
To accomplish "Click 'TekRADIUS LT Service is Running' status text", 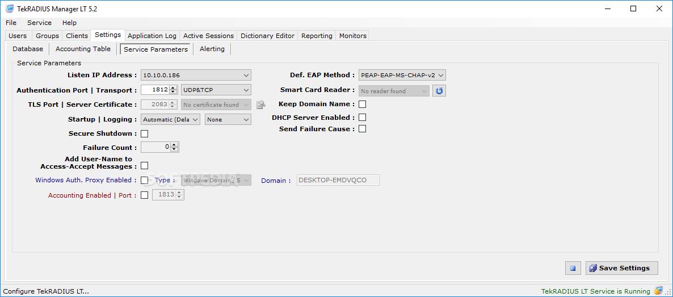I will click(x=596, y=291).
